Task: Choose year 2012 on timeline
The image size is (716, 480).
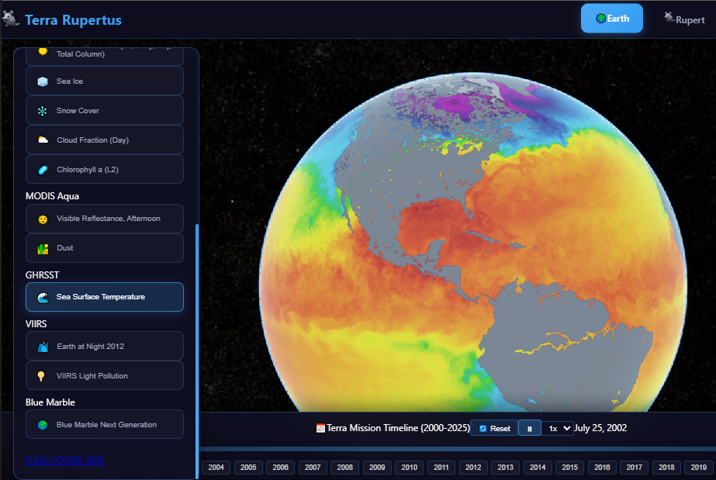Action: point(473,468)
